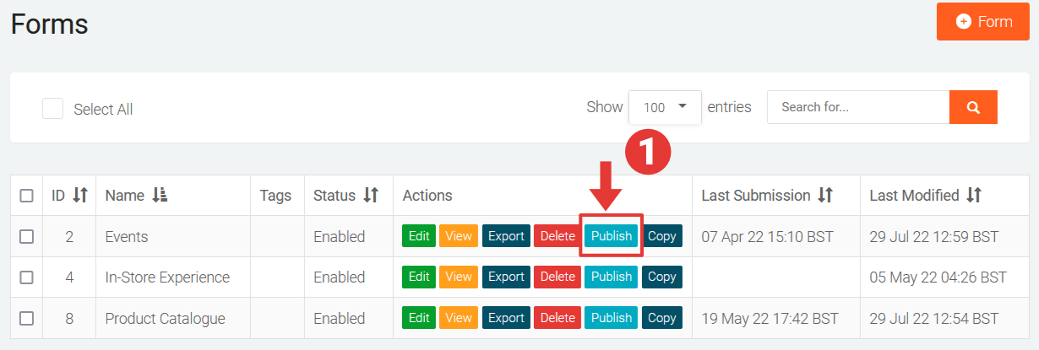Viewport: 1039px width, 350px height.
Task: View the Product Catalogue form
Action: click(459, 318)
